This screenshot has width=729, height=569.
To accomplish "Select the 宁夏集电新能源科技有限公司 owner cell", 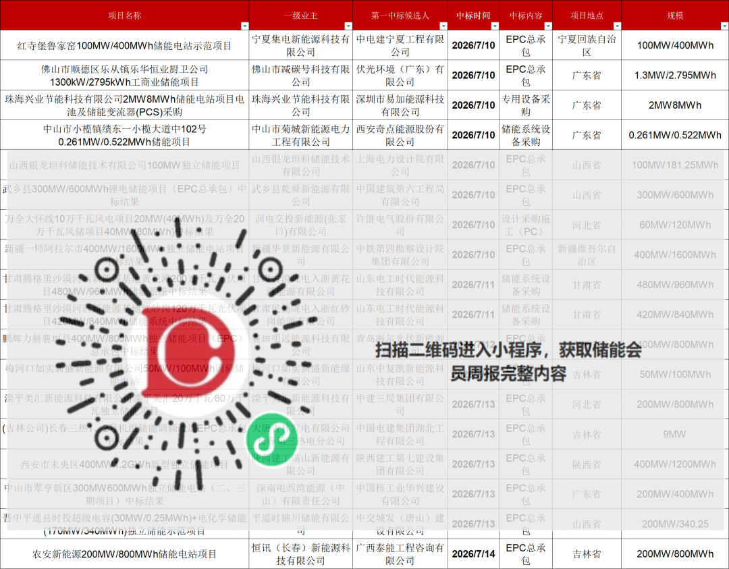I will [x=301, y=45].
